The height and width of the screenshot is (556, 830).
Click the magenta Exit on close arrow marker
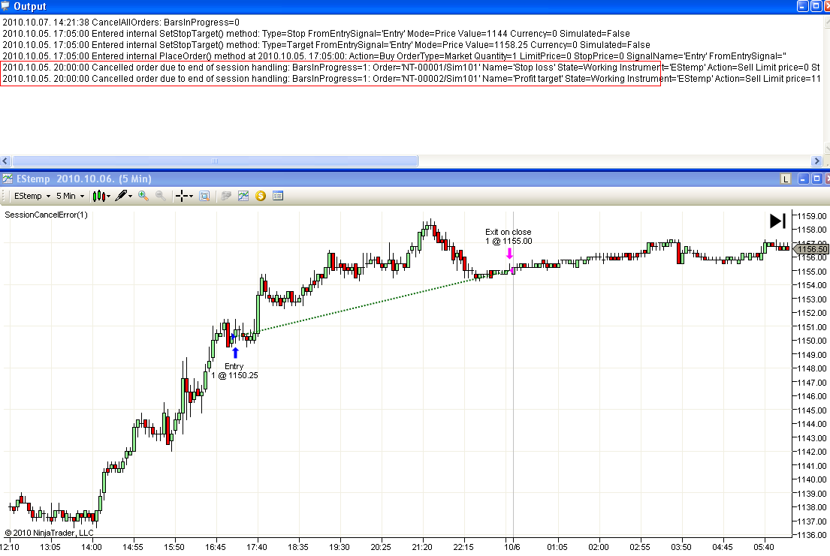point(509,254)
